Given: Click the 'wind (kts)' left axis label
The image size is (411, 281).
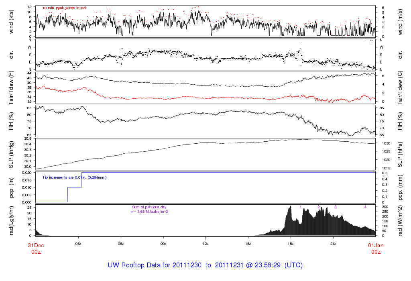Looking at the screenshot, I should pyautogui.click(x=12, y=21).
